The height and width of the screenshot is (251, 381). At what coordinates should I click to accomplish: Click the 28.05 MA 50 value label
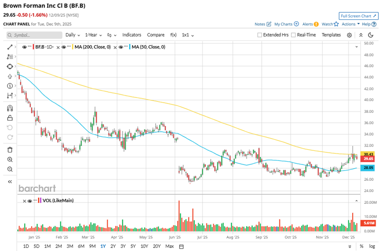click(x=368, y=168)
